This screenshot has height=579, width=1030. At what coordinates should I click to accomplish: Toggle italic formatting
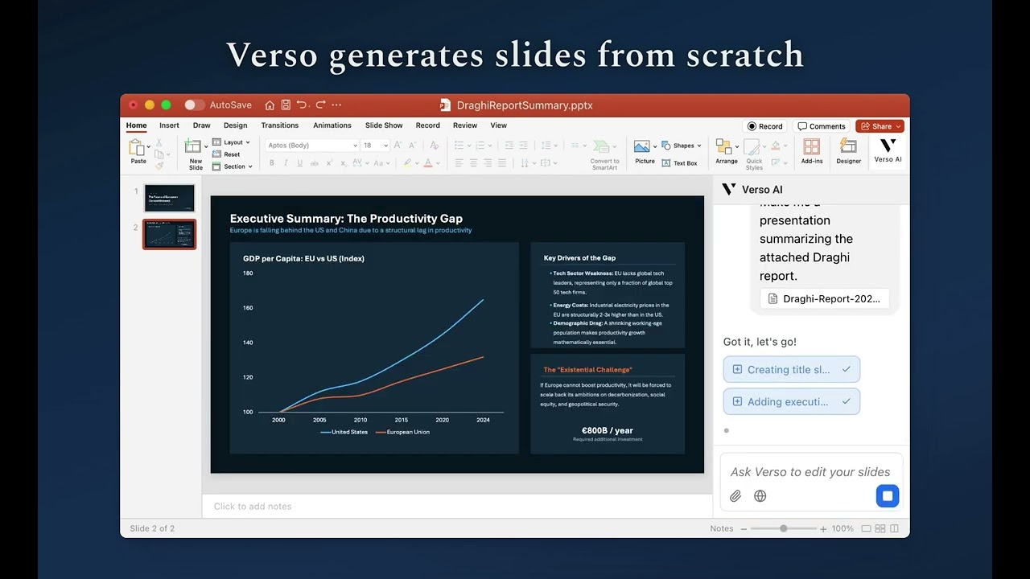[x=286, y=162]
